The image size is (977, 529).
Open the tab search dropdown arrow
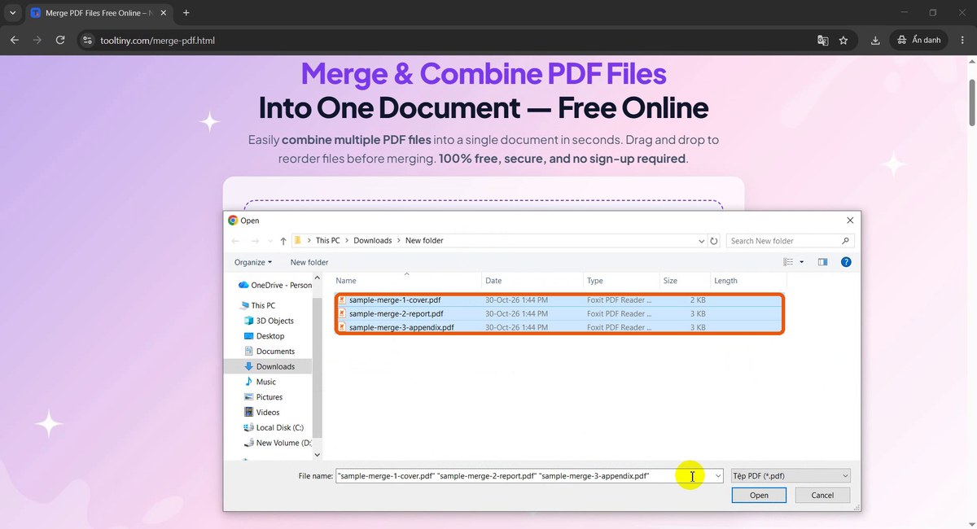click(x=12, y=13)
